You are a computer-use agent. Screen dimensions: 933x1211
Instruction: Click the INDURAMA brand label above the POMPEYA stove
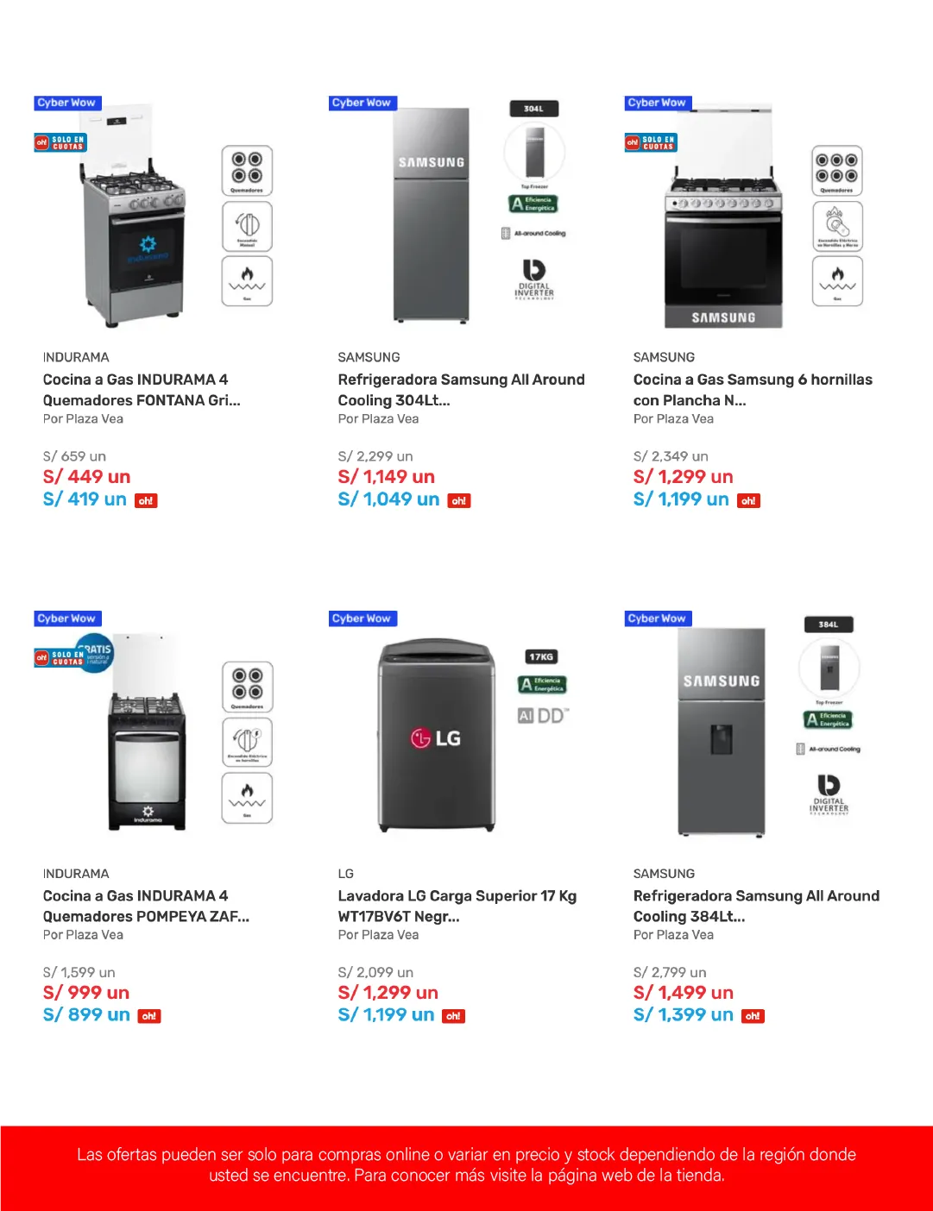[x=76, y=874]
